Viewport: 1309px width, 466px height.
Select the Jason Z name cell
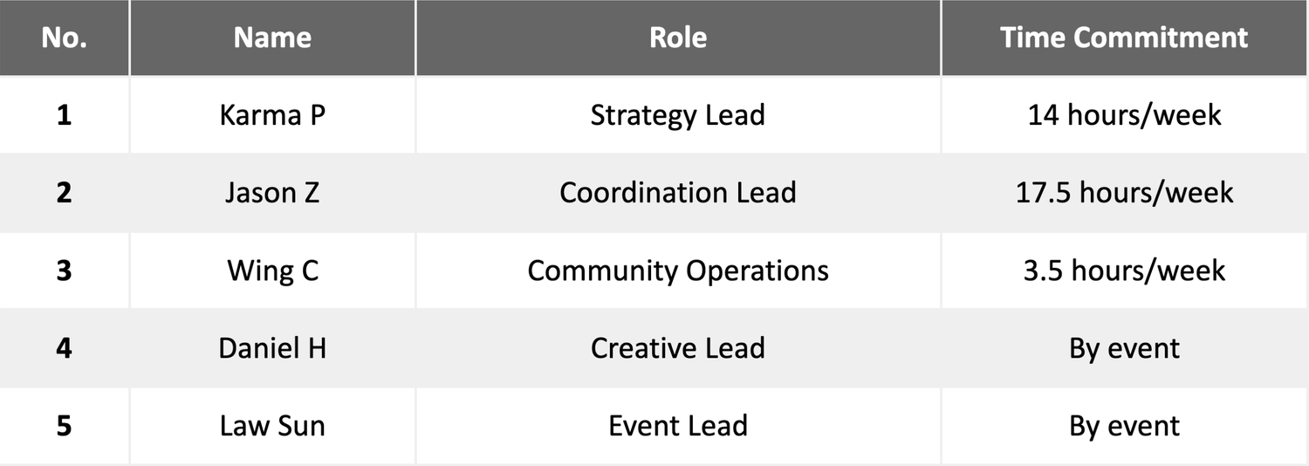272,192
